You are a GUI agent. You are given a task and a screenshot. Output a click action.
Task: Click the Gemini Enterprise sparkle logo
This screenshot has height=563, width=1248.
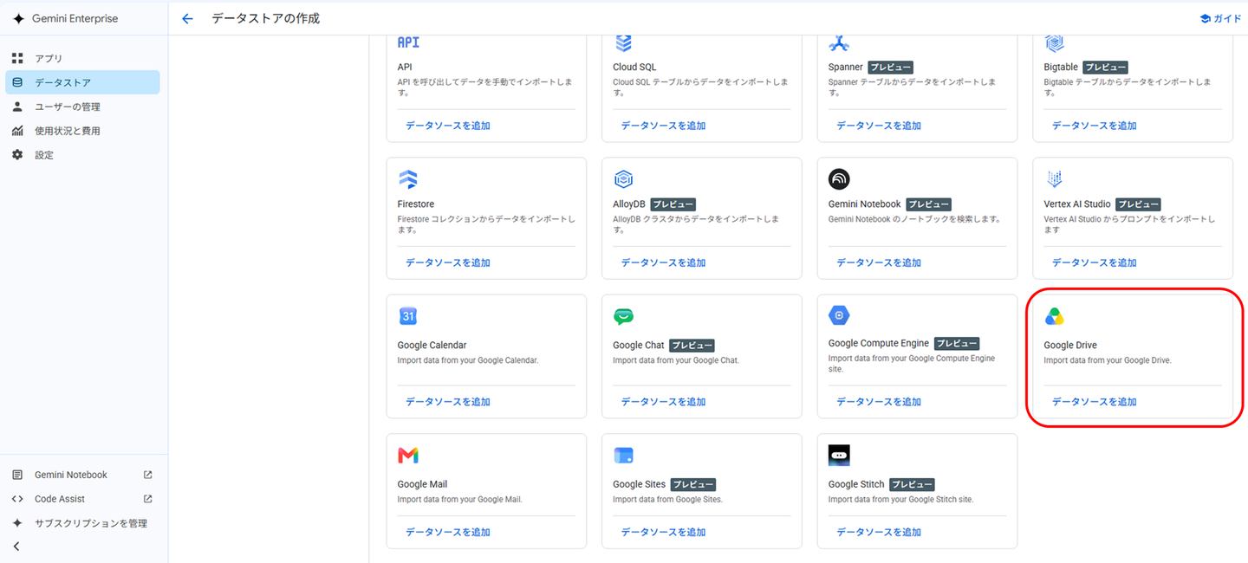pyautogui.click(x=18, y=18)
